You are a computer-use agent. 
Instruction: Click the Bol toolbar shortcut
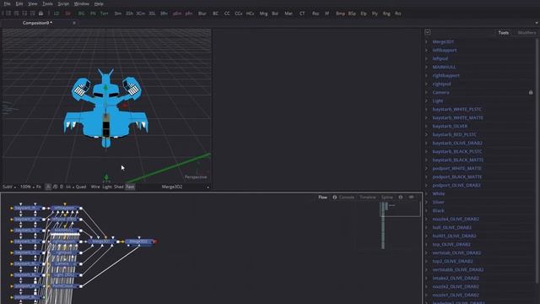[x=275, y=14]
